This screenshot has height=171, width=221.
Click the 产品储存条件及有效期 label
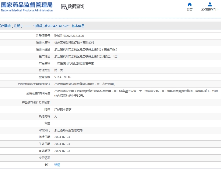(36, 103)
